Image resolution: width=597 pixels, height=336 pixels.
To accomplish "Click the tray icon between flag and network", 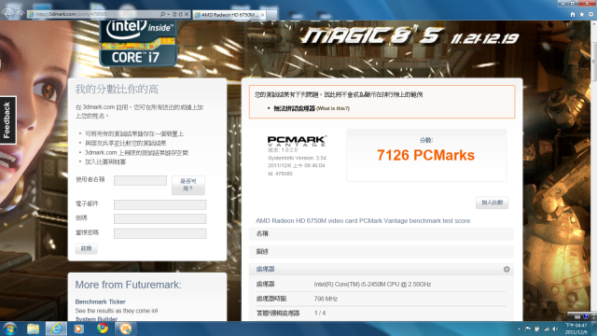I will point(537,329).
